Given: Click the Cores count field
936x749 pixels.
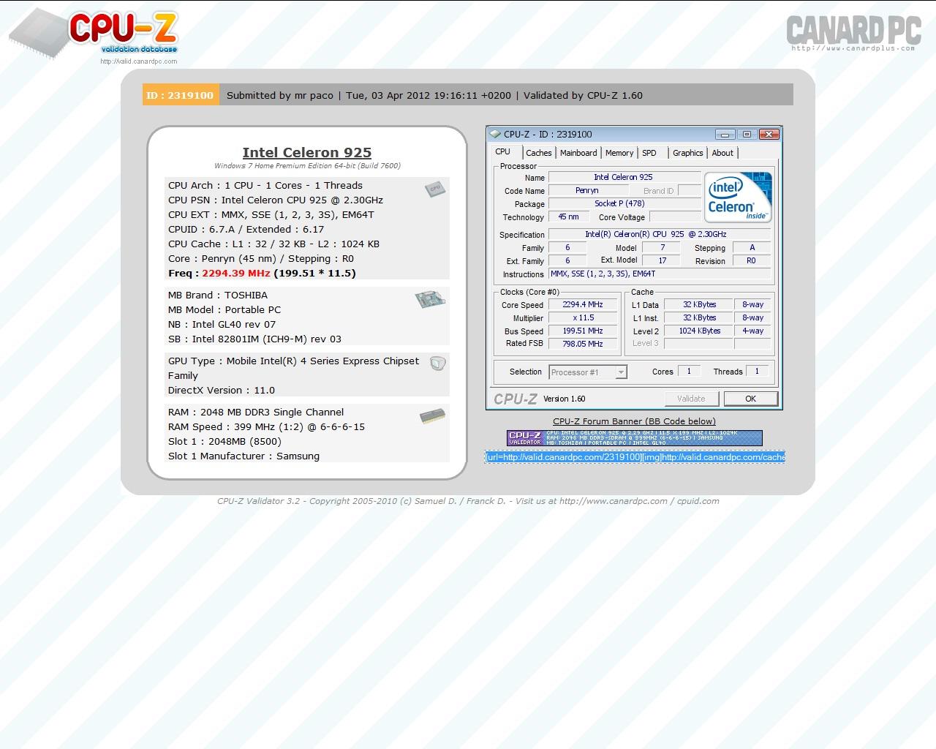Looking at the screenshot, I should [689, 371].
